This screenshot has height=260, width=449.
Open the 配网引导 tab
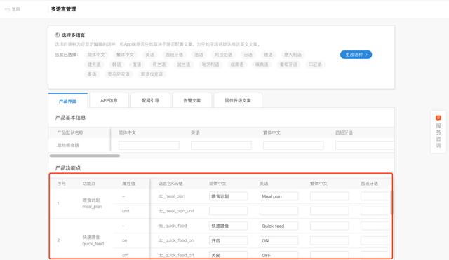pos(150,100)
